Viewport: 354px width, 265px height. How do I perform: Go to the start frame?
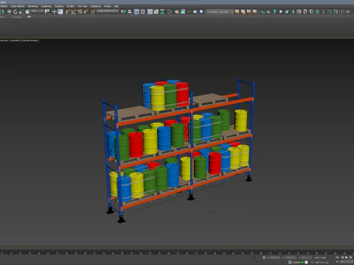pos(337,258)
